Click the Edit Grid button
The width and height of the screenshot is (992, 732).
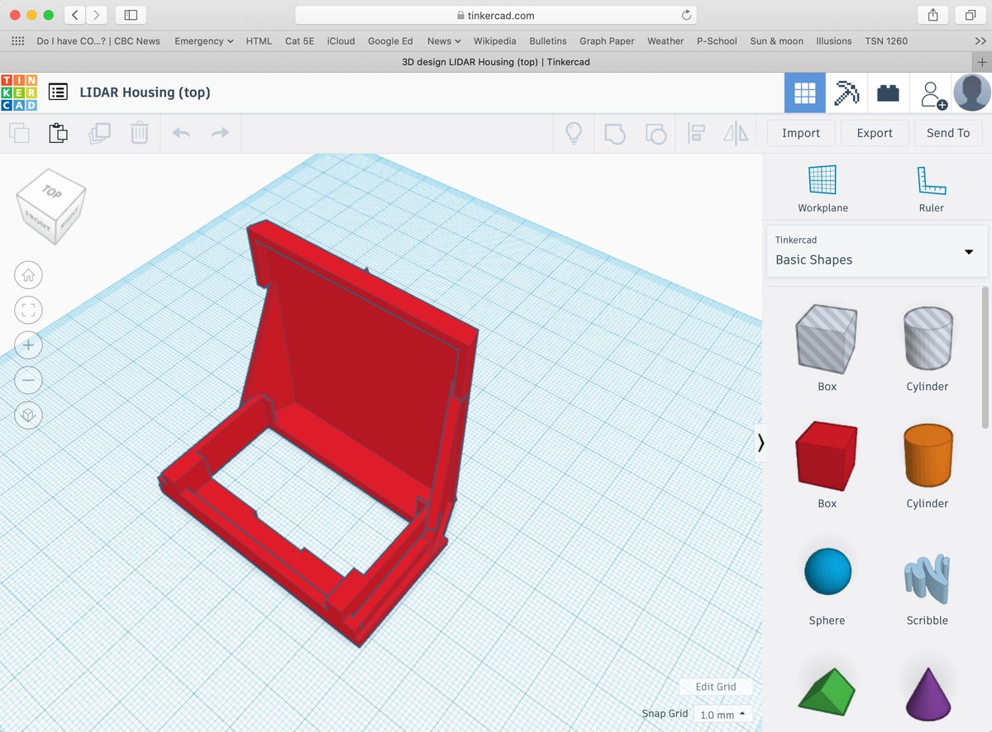click(716, 687)
